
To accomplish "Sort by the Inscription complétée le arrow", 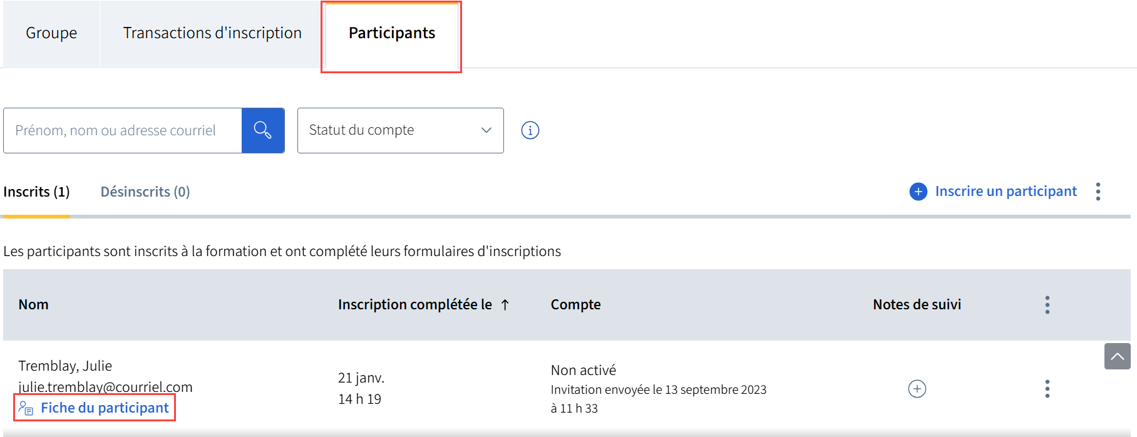I will (505, 305).
